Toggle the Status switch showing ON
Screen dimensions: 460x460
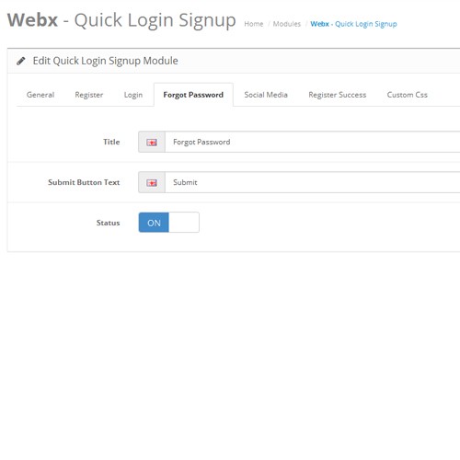(x=168, y=223)
